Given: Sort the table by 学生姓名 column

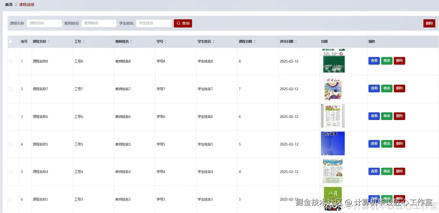Looking at the screenshot, I should coord(213,41).
